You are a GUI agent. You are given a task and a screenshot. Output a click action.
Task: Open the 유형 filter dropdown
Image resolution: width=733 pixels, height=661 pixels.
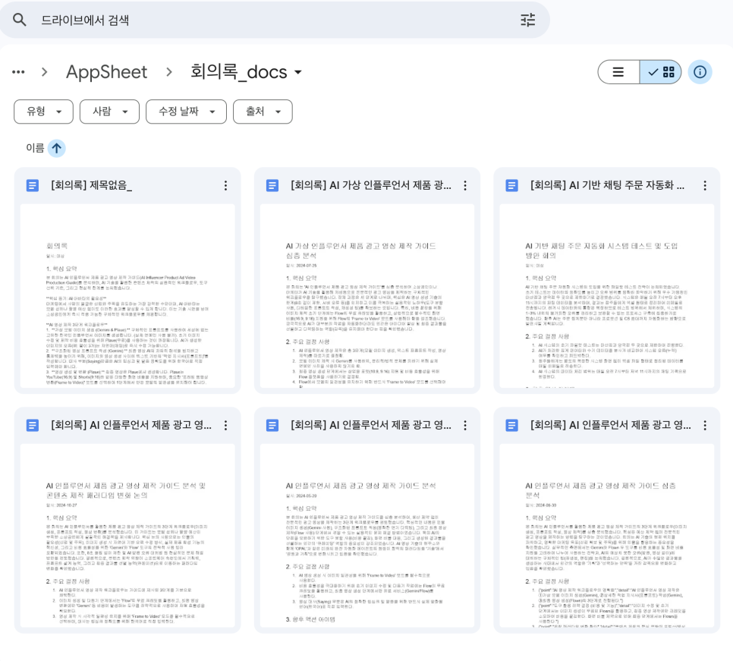[43, 112]
